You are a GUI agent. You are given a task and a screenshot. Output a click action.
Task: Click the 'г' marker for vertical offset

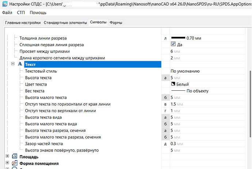point(165,111)
